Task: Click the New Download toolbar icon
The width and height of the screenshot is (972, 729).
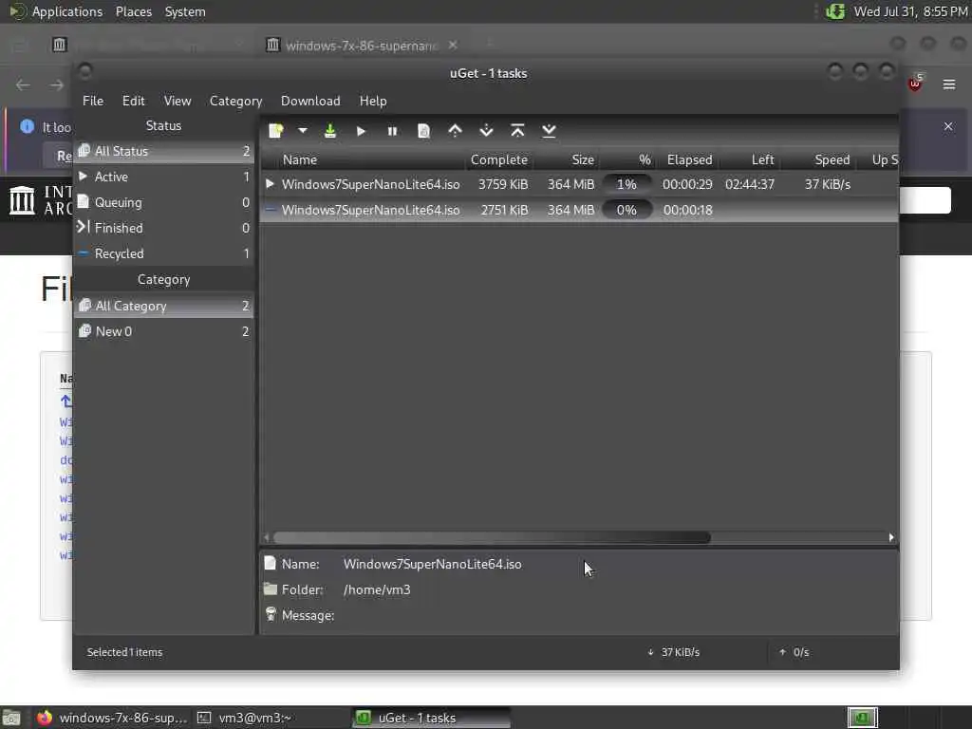Action: (276, 131)
